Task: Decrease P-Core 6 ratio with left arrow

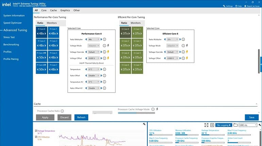Action: pos(37,69)
